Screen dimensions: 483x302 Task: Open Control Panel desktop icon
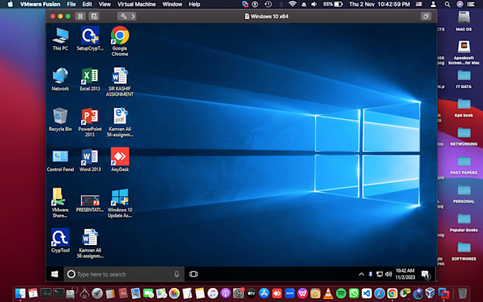[x=60, y=161]
